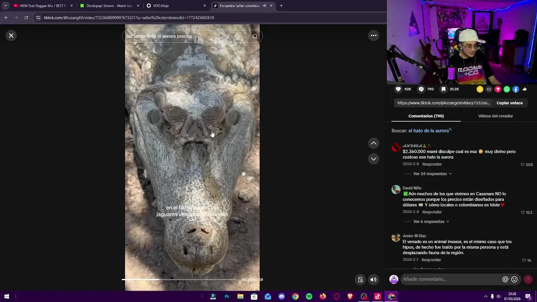This screenshot has height=302, width=537.
Task: Toggle the auto-scroll icon beside volume
Action: (x=360, y=280)
